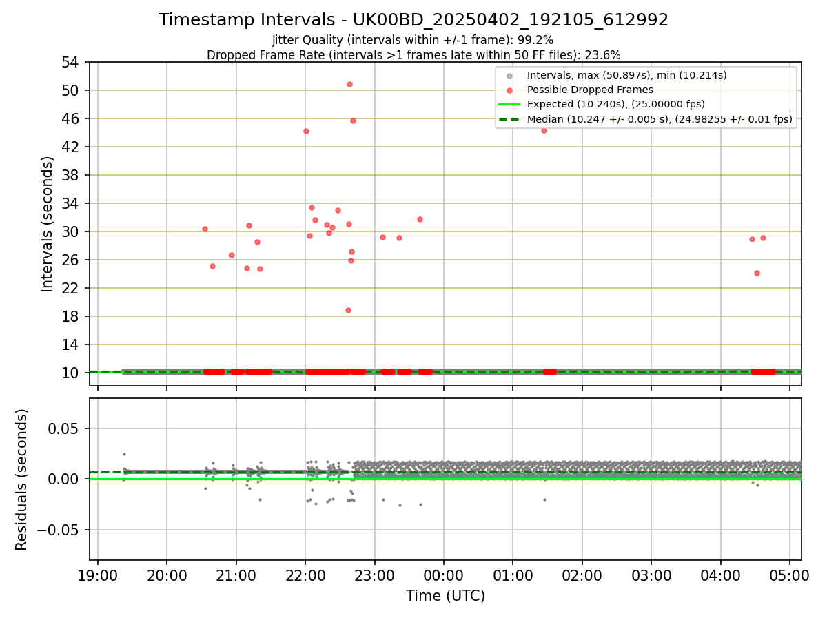The width and height of the screenshot is (827, 620).
Task: Click the red dot marker in the legend
Action: [x=509, y=90]
